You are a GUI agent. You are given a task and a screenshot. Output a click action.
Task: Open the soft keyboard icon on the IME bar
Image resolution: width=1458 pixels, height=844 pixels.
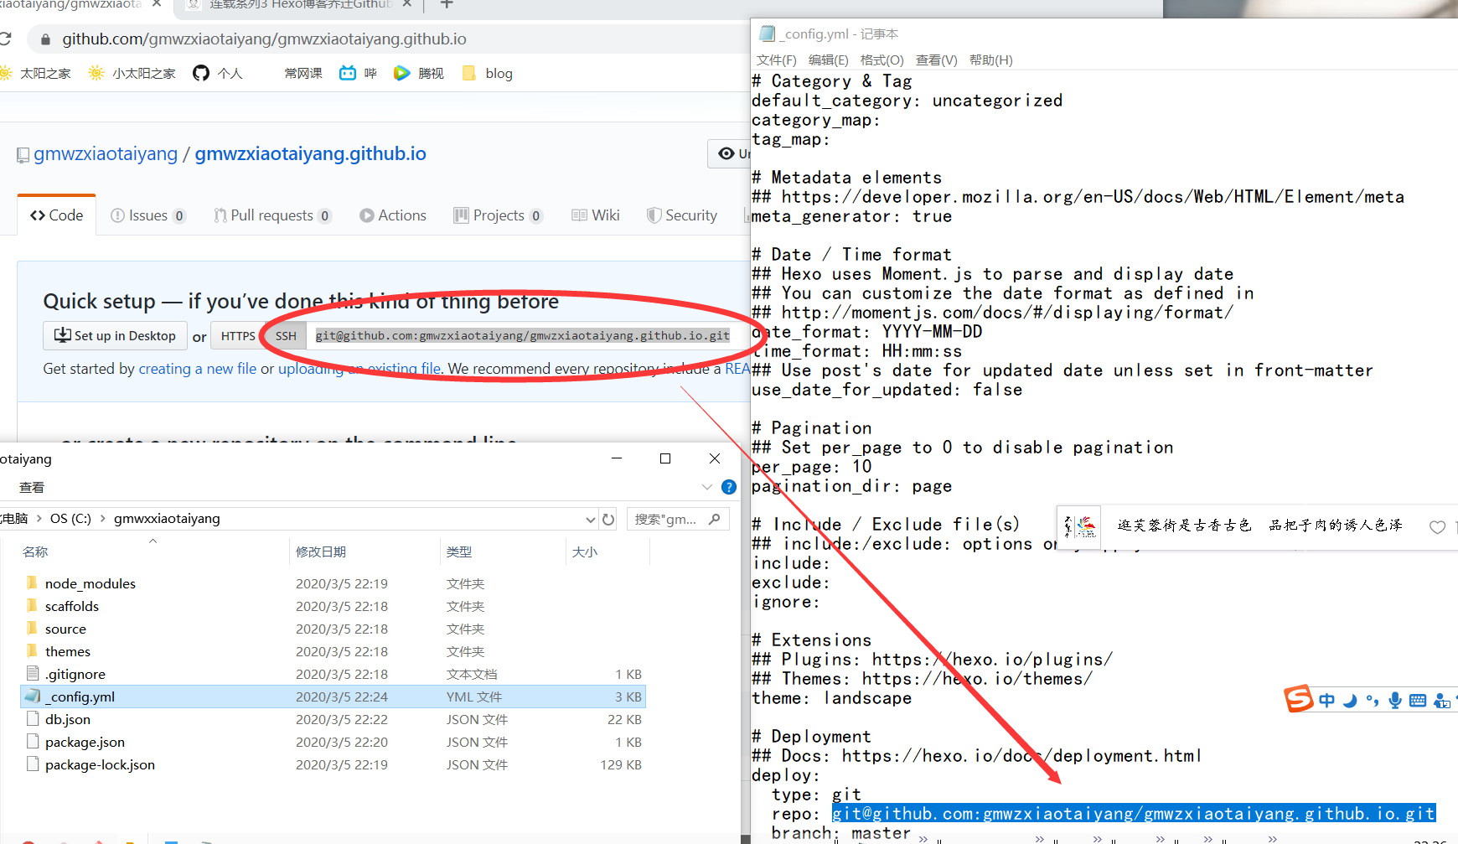click(1418, 701)
